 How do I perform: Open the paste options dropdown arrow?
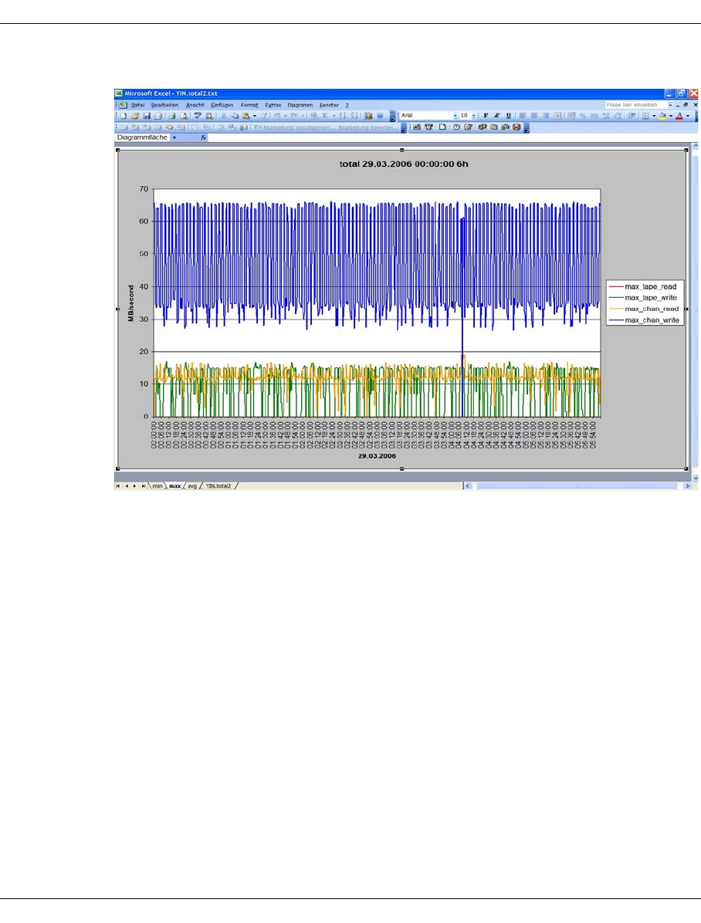click(255, 116)
